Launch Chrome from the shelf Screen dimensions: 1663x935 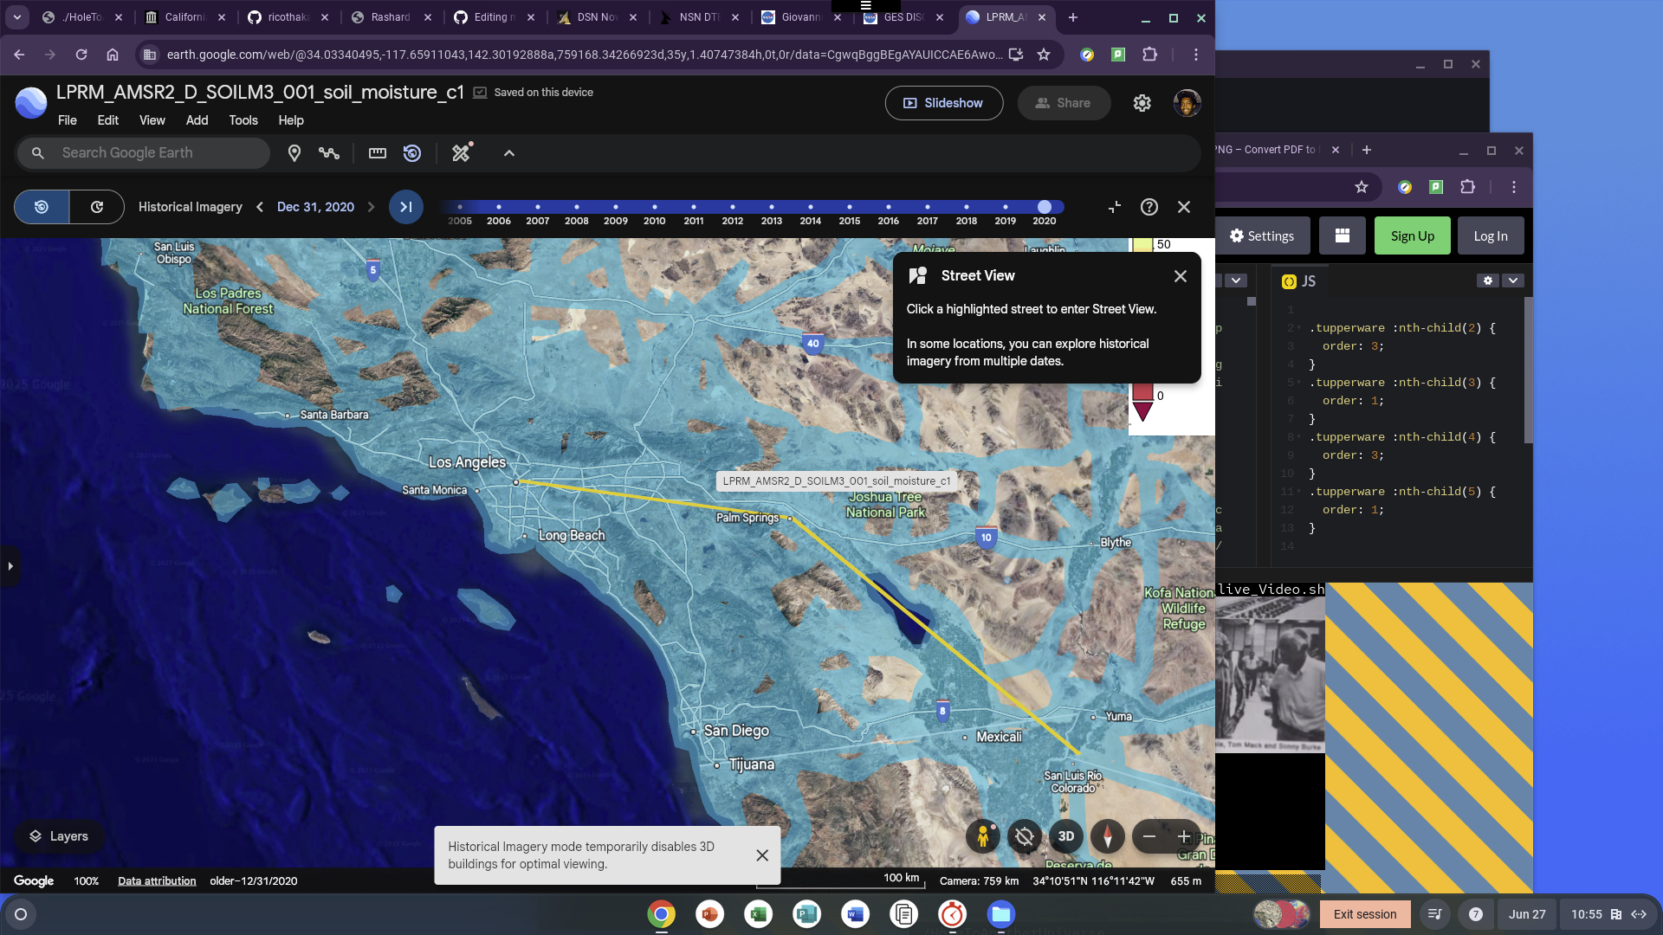pos(662,914)
